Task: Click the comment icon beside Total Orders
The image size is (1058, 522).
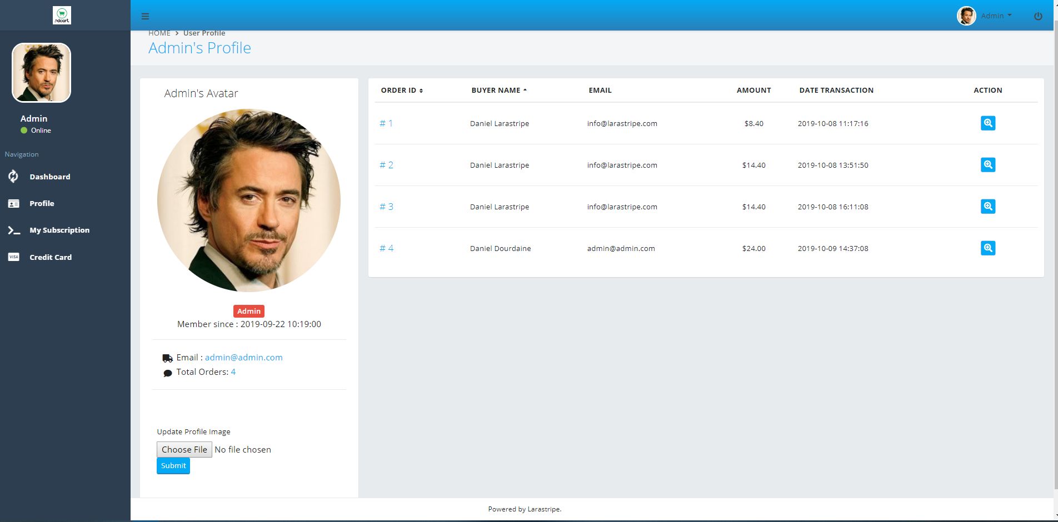Action: (x=167, y=373)
